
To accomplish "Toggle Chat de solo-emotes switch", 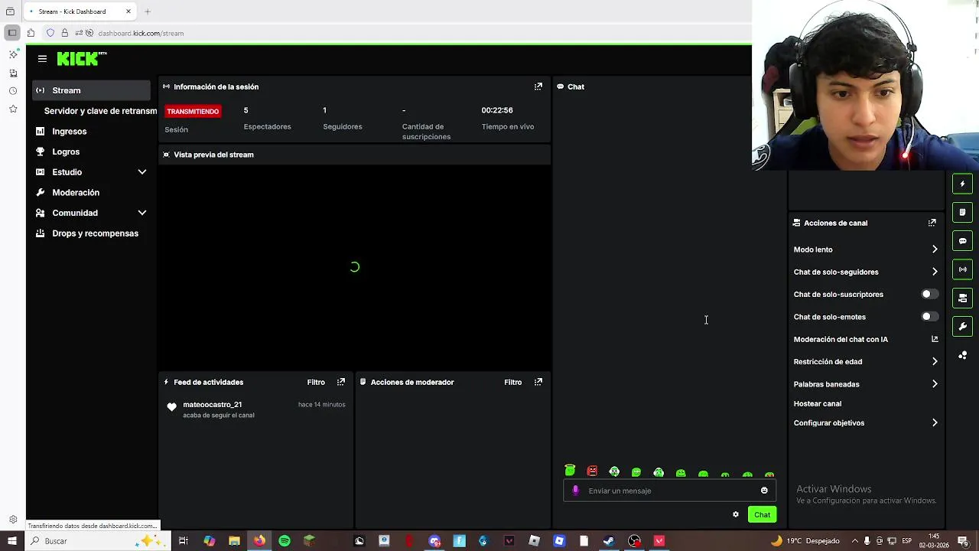I will [x=929, y=317].
